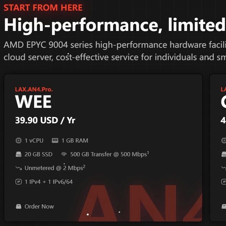
Task: Click the IP address badge icon
Action: pos(19,182)
